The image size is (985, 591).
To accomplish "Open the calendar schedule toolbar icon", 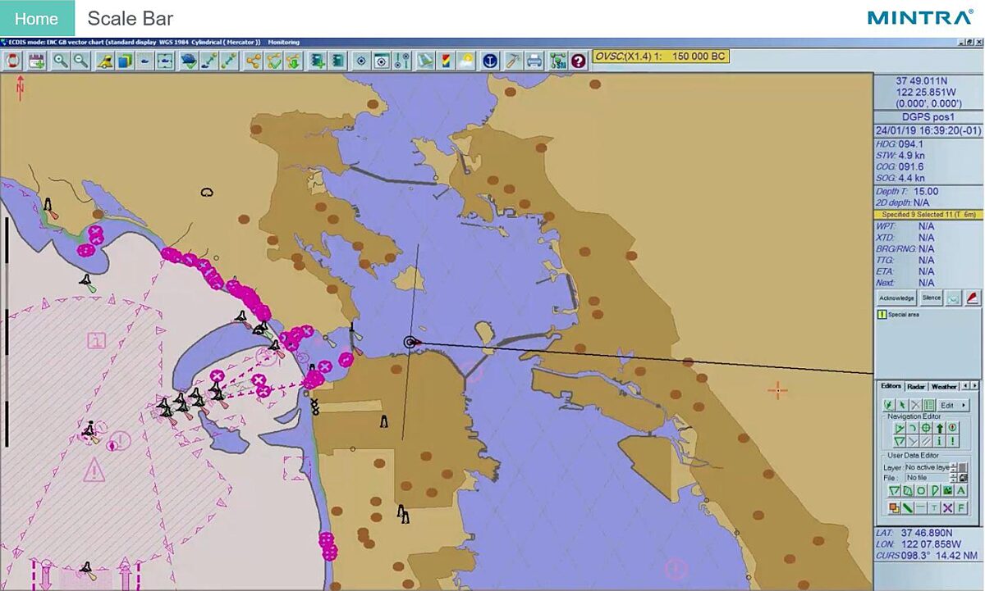I will [36, 61].
